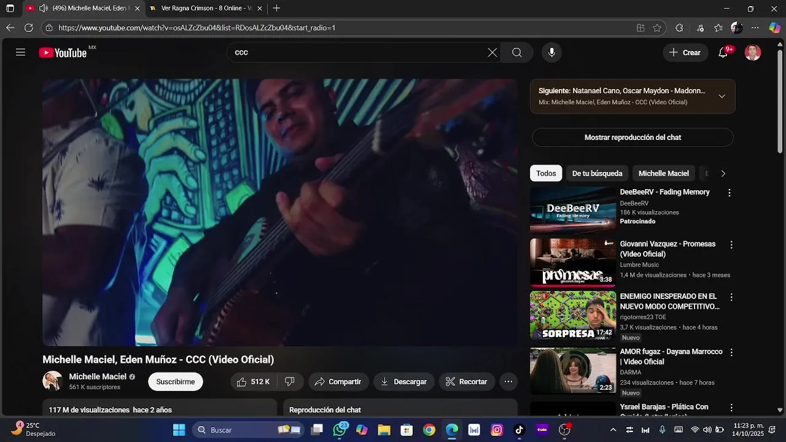The image size is (786, 442).
Task: Open YouTube notifications bell
Action: pyautogui.click(x=723, y=53)
